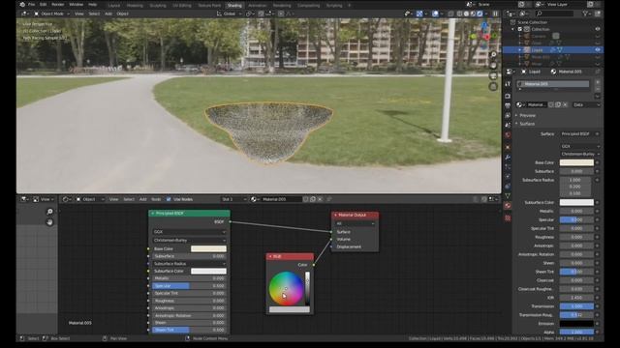The width and height of the screenshot is (620, 348).
Task: Click the Subsurface Color swatch in properties
Action: [576, 202]
